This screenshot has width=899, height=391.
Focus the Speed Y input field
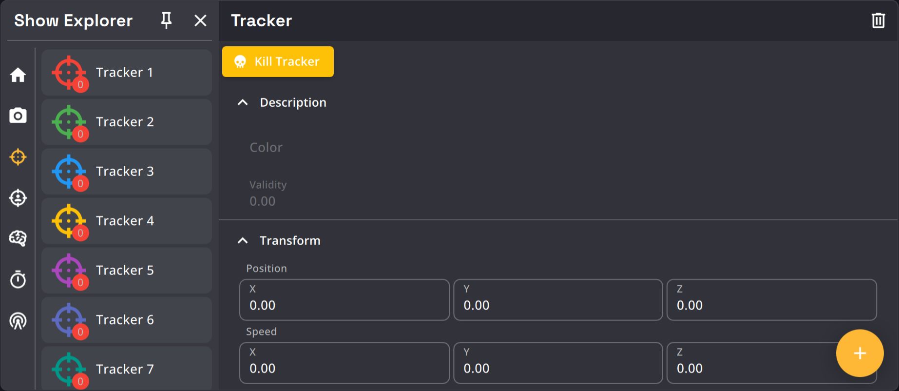[x=557, y=363]
